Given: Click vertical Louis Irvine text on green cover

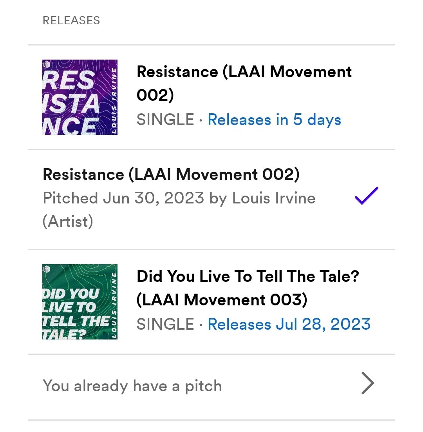Looking at the screenshot, I should click(114, 305).
